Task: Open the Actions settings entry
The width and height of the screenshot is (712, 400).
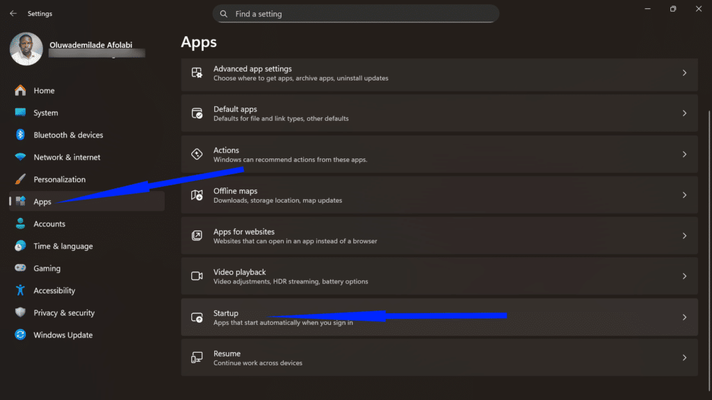Action: point(439,154)
